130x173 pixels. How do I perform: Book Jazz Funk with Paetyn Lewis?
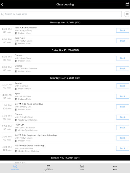(x=123, y=41)
